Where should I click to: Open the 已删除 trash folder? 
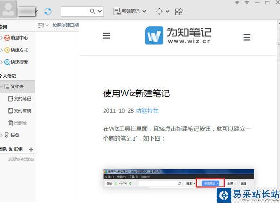(17, 123)
